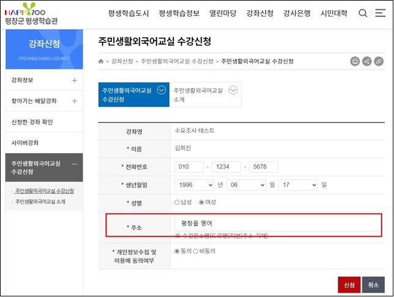
Task: Choose 비동의 for privacy consent
Action: (x=195, y=251)
